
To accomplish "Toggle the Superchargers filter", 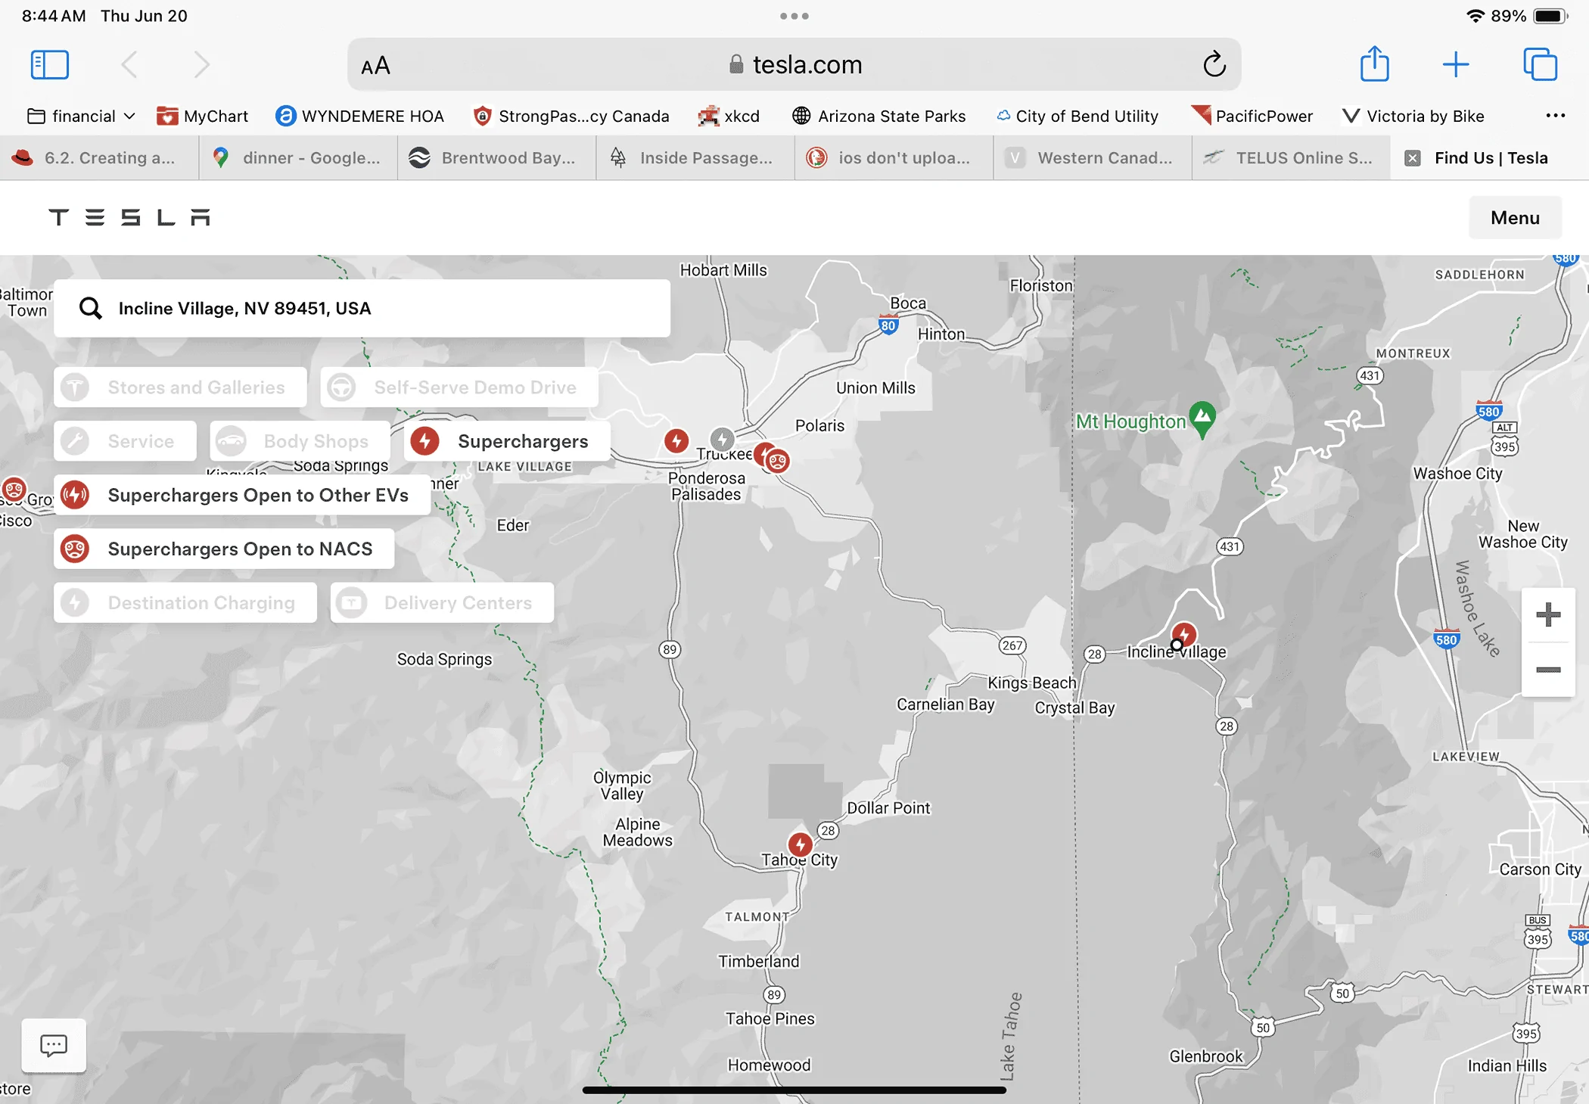I will pyautogui.click(x=507, y=441).
